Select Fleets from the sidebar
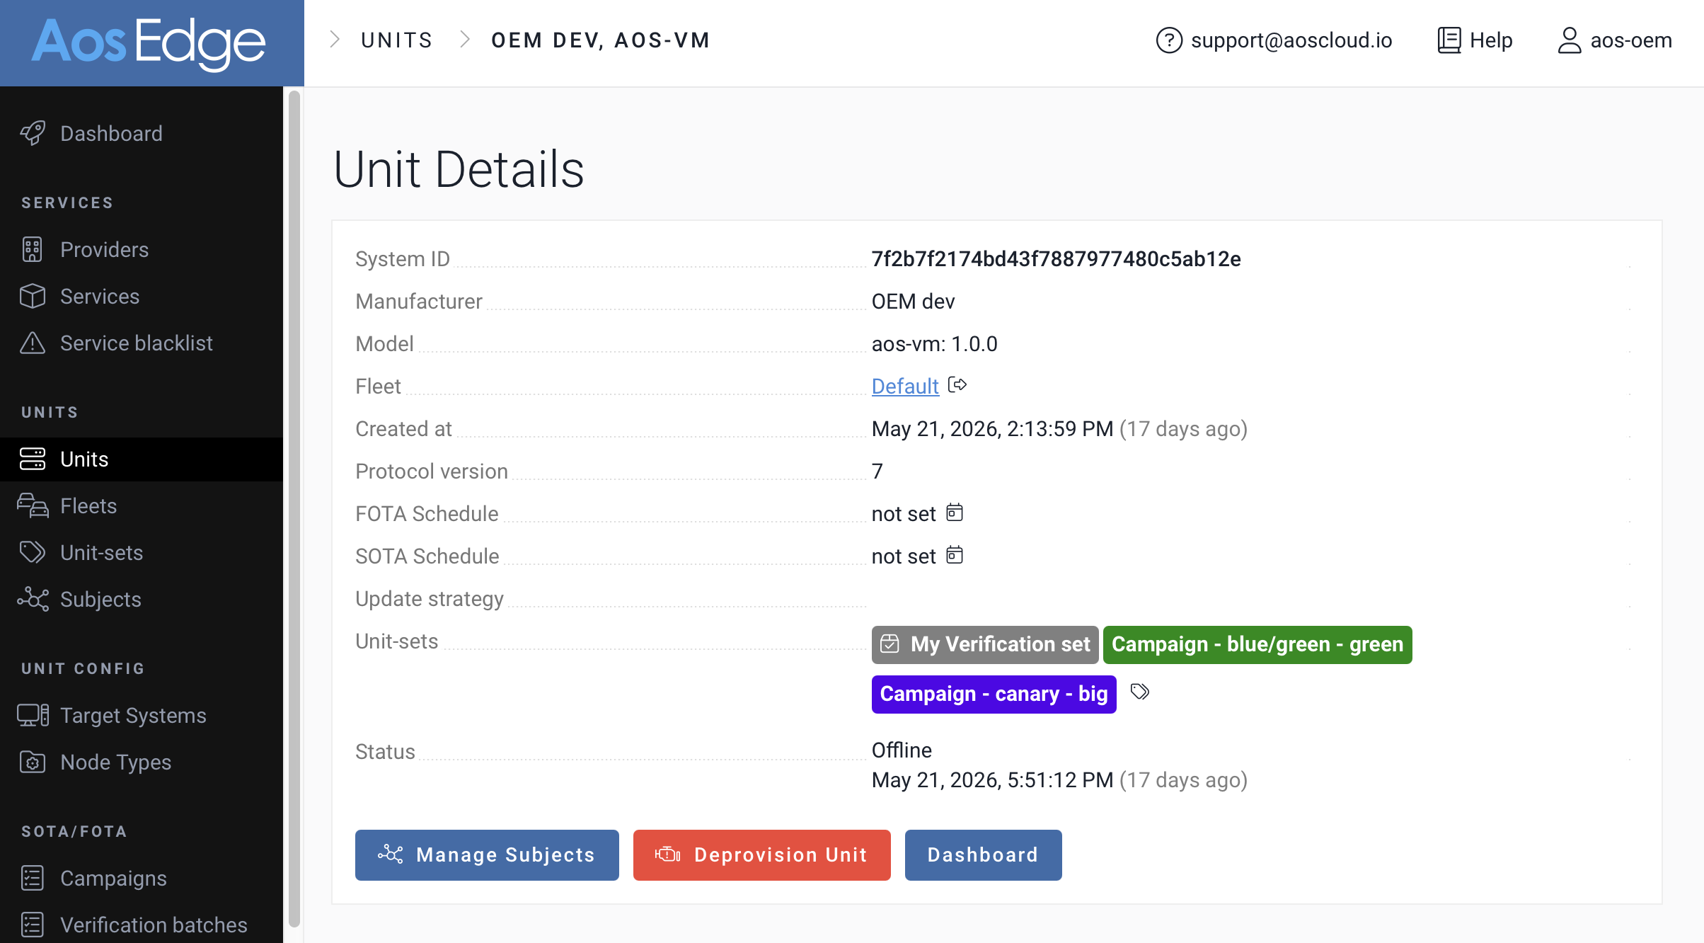 point(88,505)
